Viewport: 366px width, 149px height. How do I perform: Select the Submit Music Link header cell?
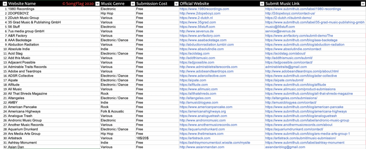coord(315,4)
